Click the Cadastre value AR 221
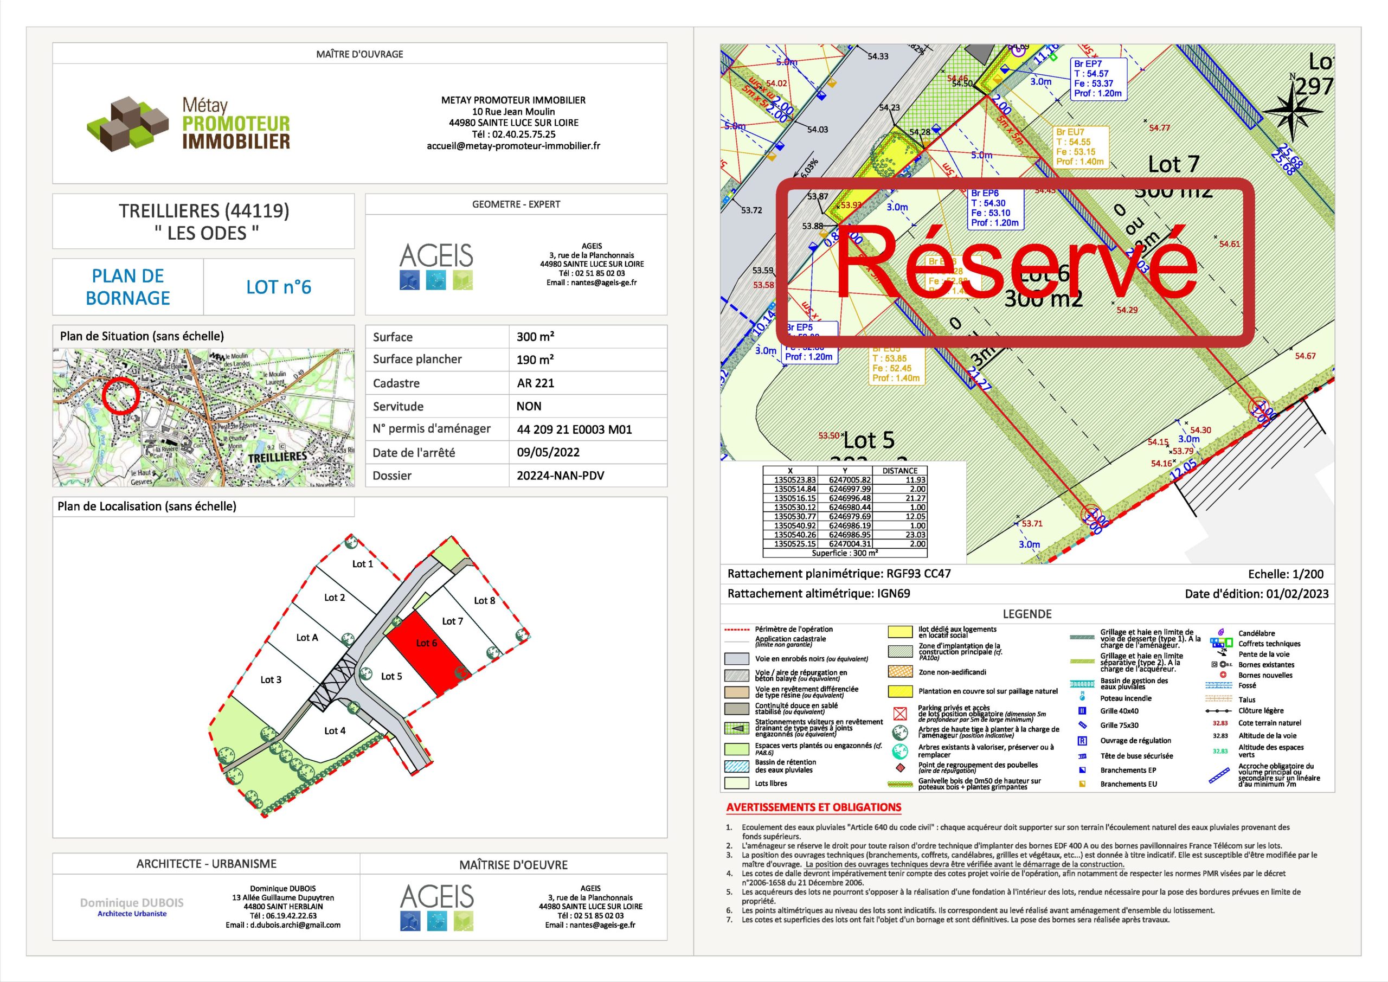Image resolution: width=1388 pixels, height=982 pixels. 536,383
